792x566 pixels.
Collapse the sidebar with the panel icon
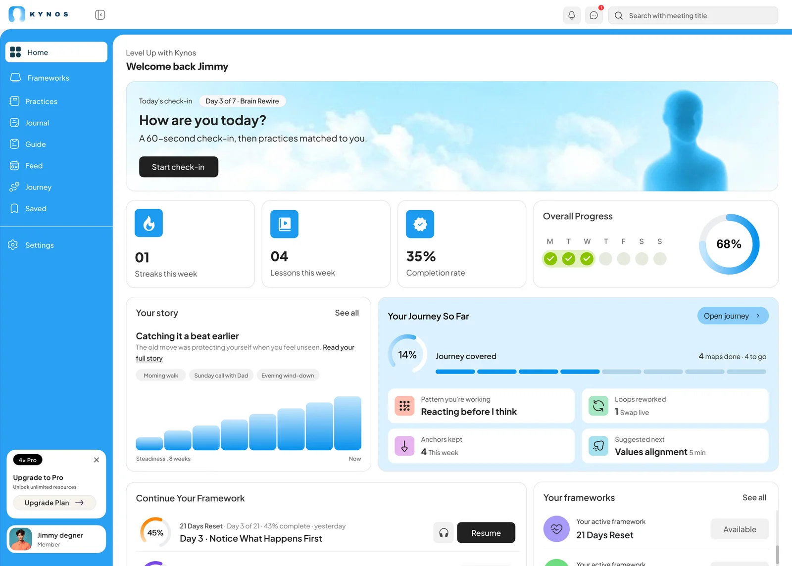(x=100, y=15)
